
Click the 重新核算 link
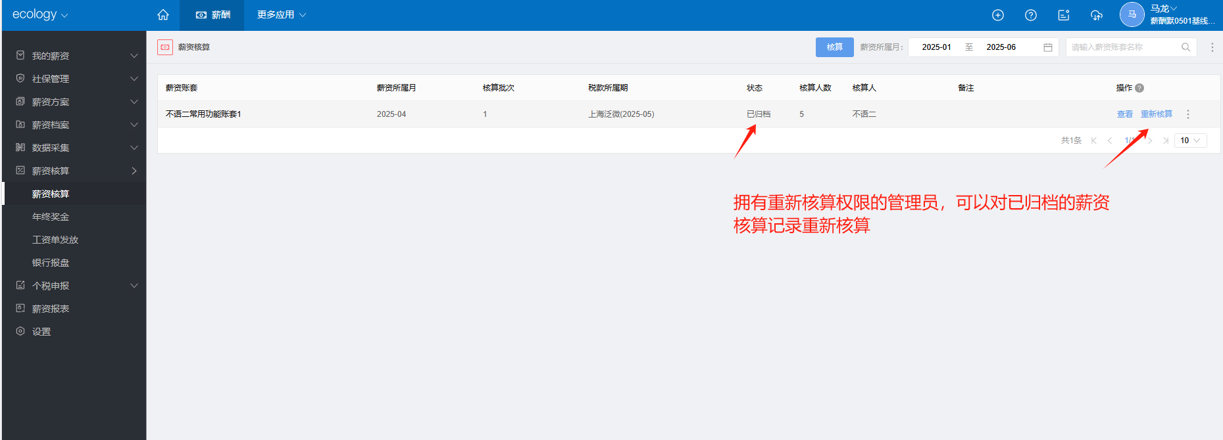(1157, 114)
